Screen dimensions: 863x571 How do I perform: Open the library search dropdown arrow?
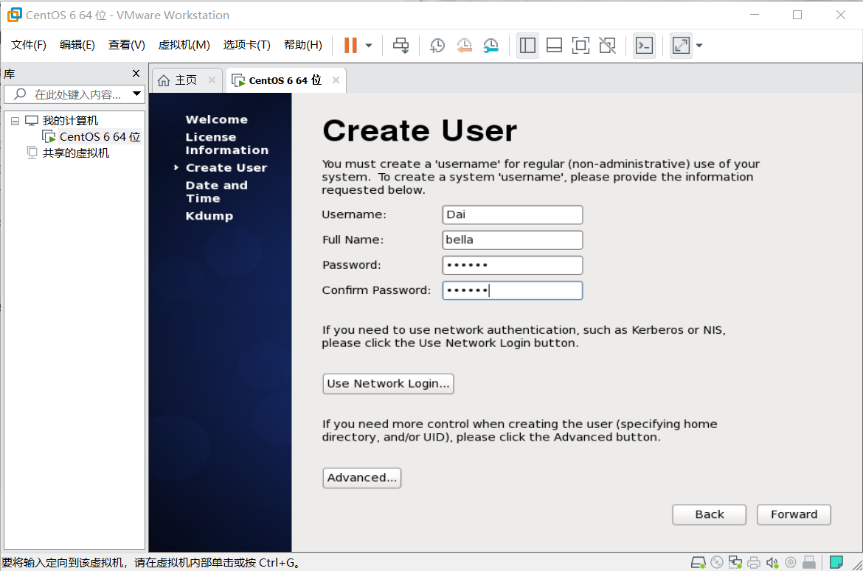(136, 94)
